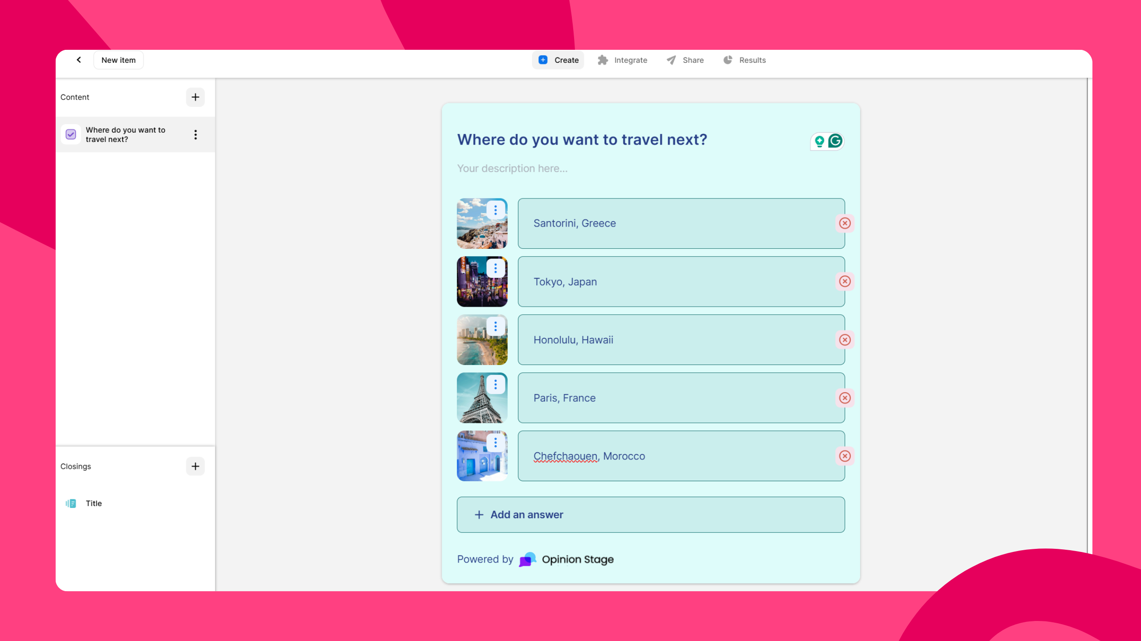Viewport: 1141px width, 641px height.
Task: Open image options menu on Paris thumbnail
Action: 495,385
